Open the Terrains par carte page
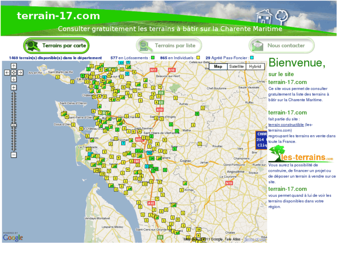 (56, 45)
